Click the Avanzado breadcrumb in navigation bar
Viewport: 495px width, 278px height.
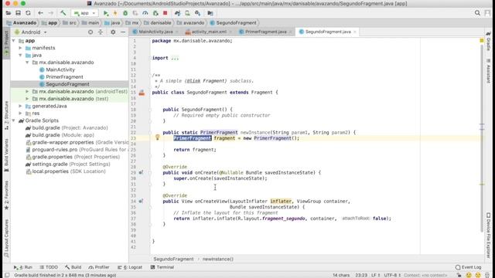click(22, 22)
